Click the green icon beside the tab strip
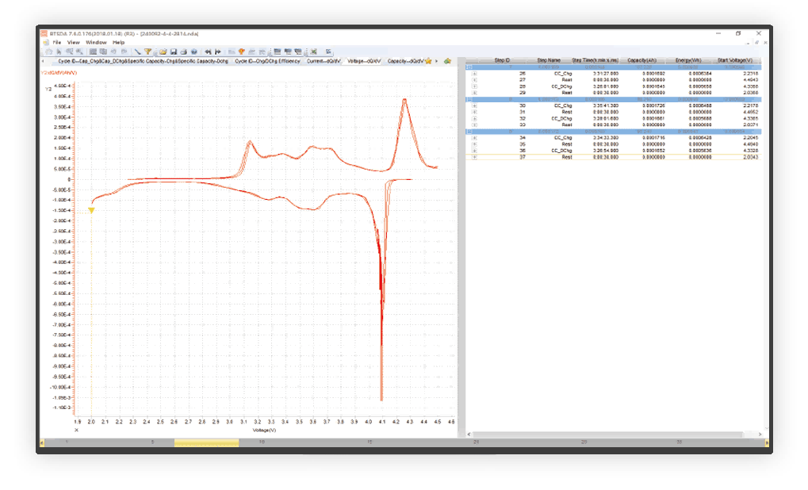Image resolution: width=808 pixels, height=490 pixels. coord(447,61)
